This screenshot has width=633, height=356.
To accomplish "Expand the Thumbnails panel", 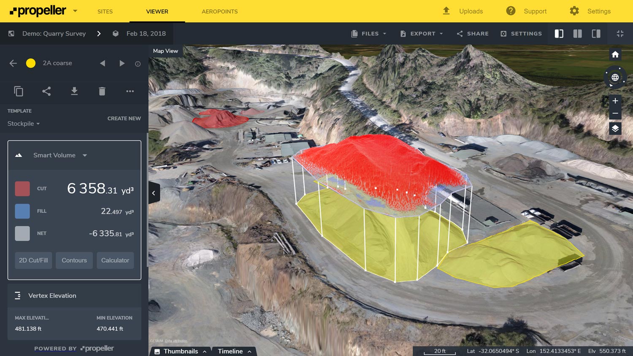I will pyautogui.click(x=181, y=351).
